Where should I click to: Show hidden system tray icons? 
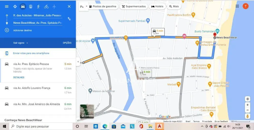202,126
